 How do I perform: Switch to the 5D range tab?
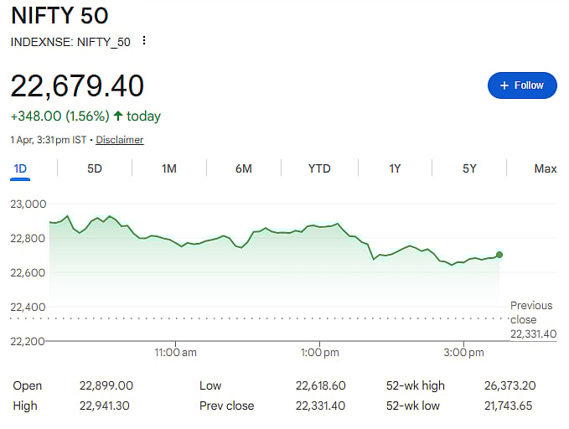tap(95, 168)
